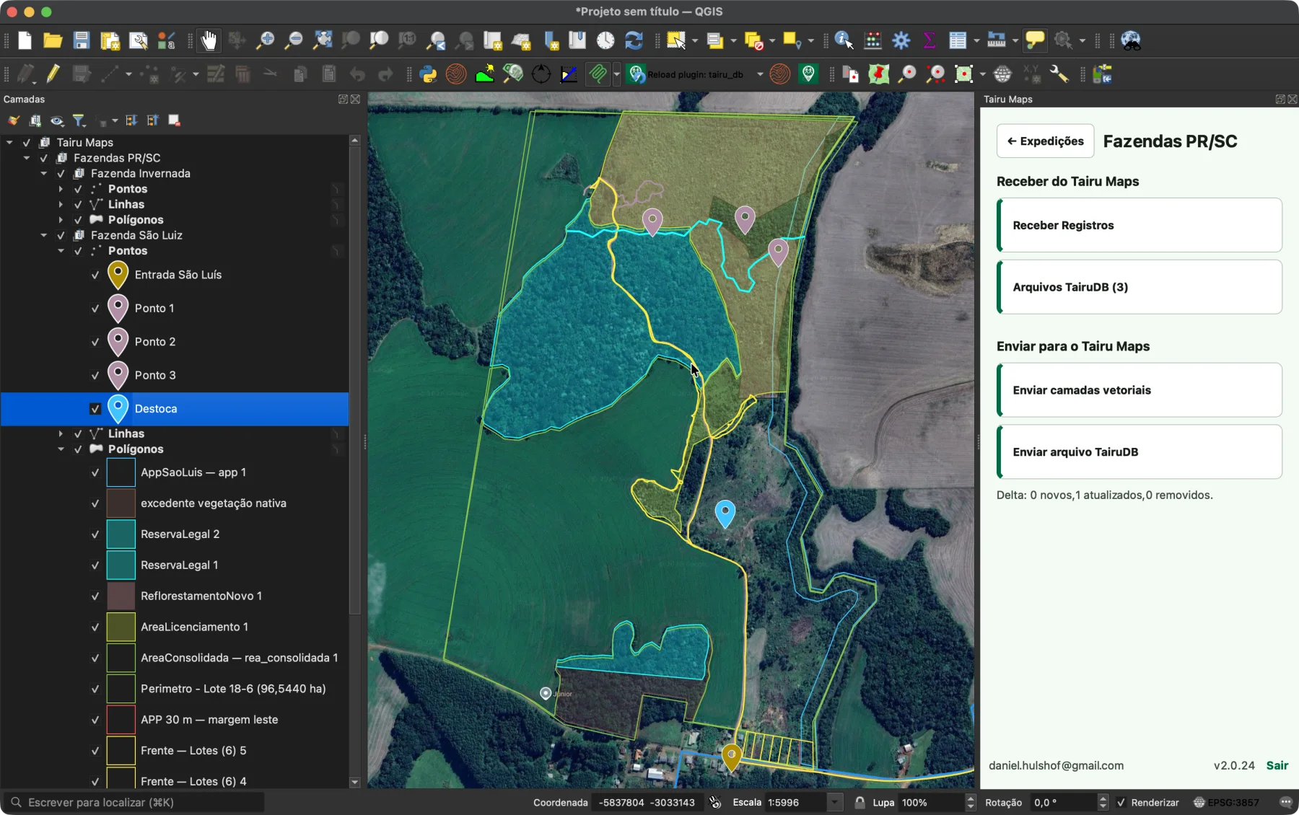Select the Pan Map hand tool
This screenshot has width=1299, height=815.
coord(209,40)
